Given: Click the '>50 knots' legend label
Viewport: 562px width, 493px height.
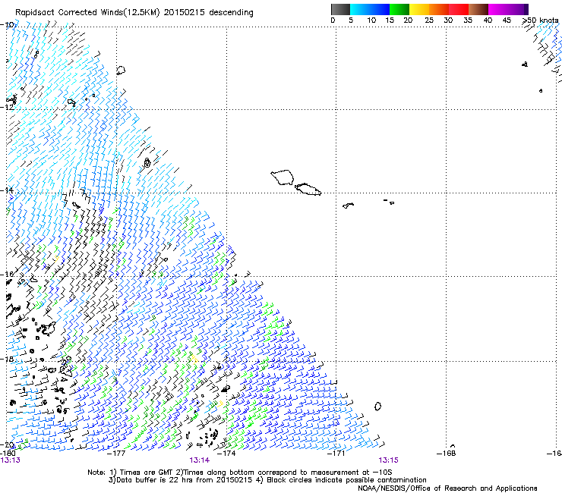Looking at the screenshot, I should pos(540,20).
